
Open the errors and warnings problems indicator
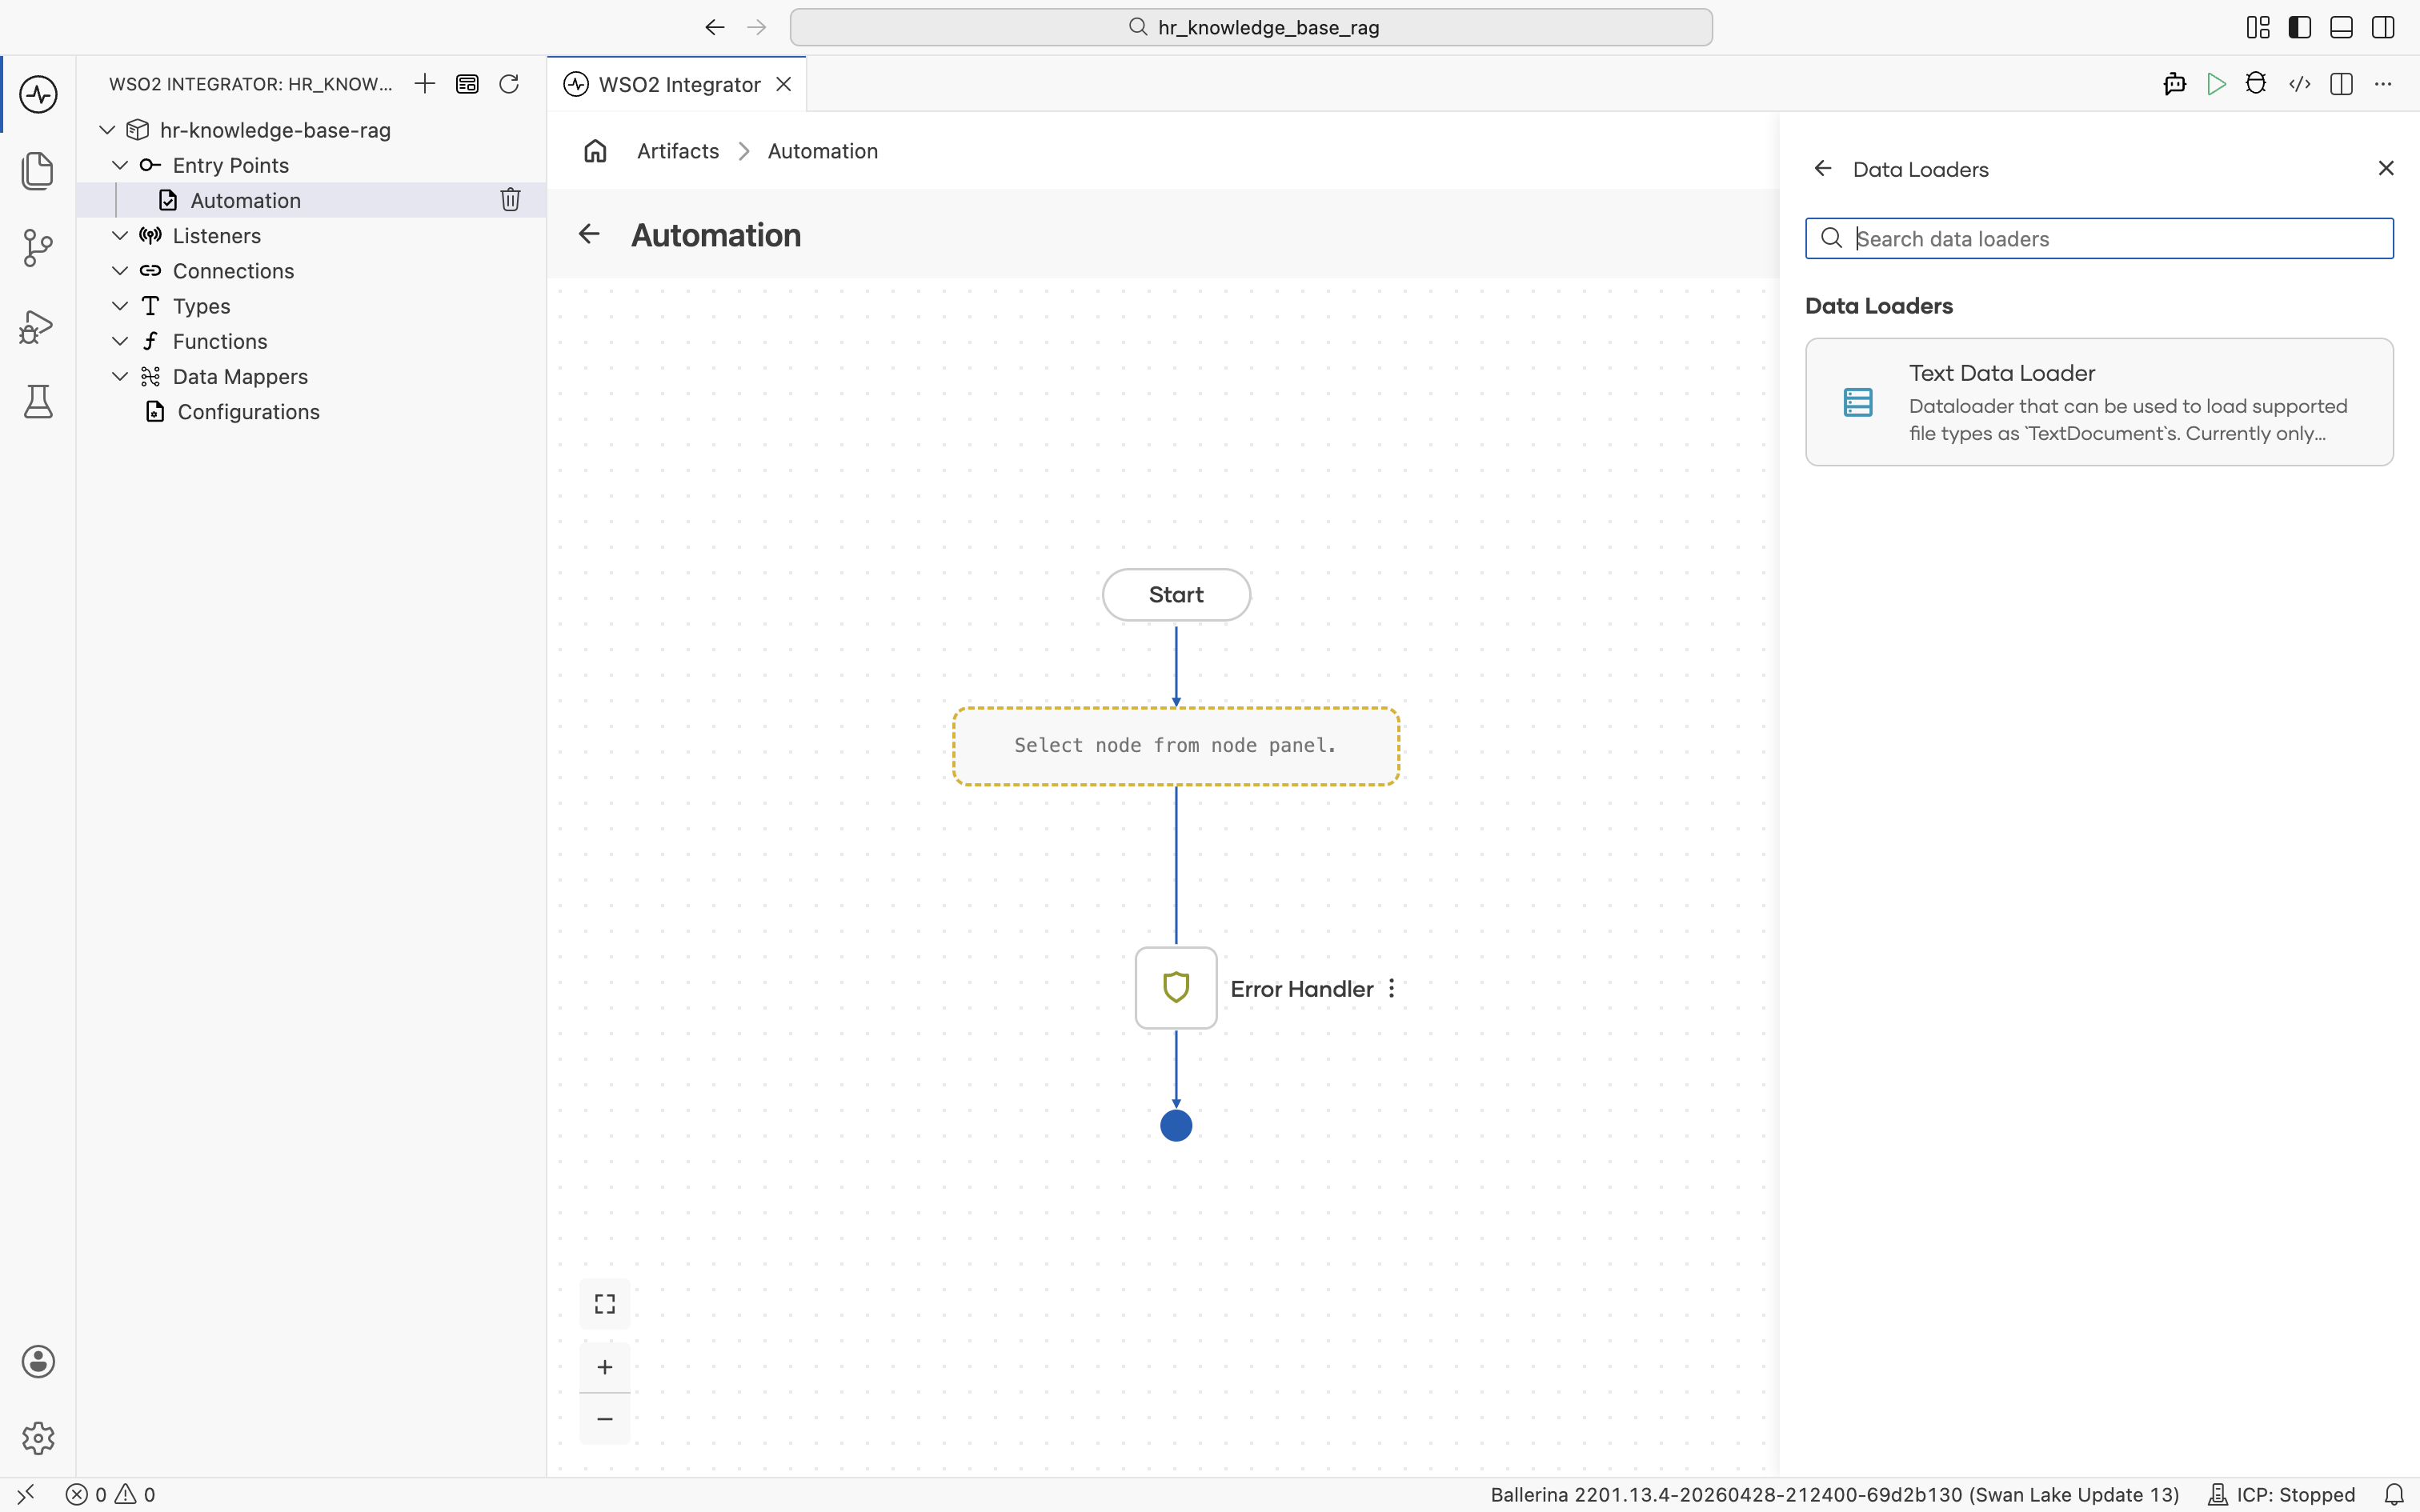(111, 1495)
